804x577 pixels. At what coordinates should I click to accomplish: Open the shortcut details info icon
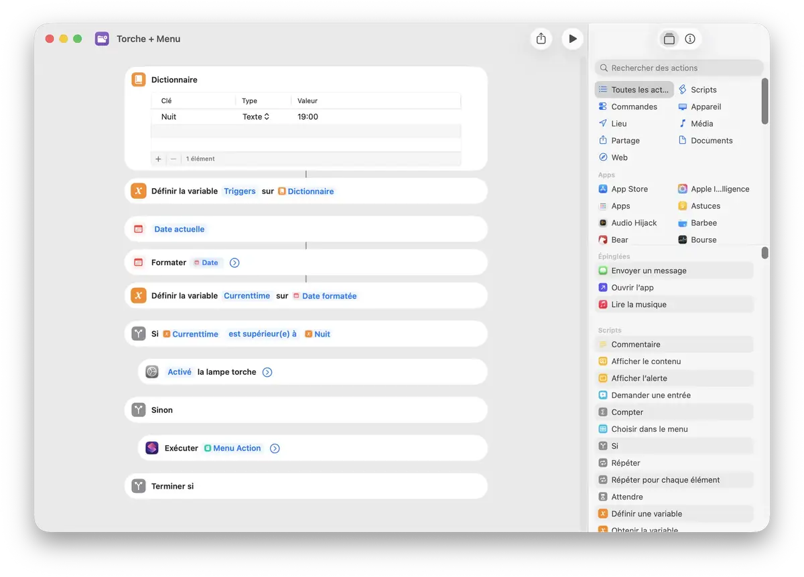pyautogui.click(x=690, y=39)
